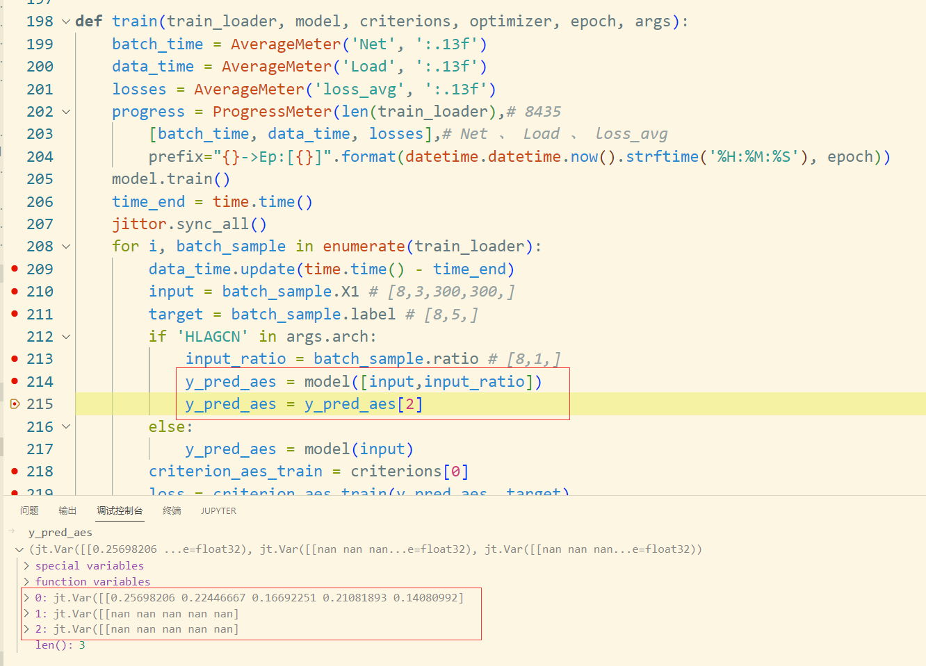This screenshot has width=926, height=666.
Task: Expand the function variables node
Action: pos(27,582)
